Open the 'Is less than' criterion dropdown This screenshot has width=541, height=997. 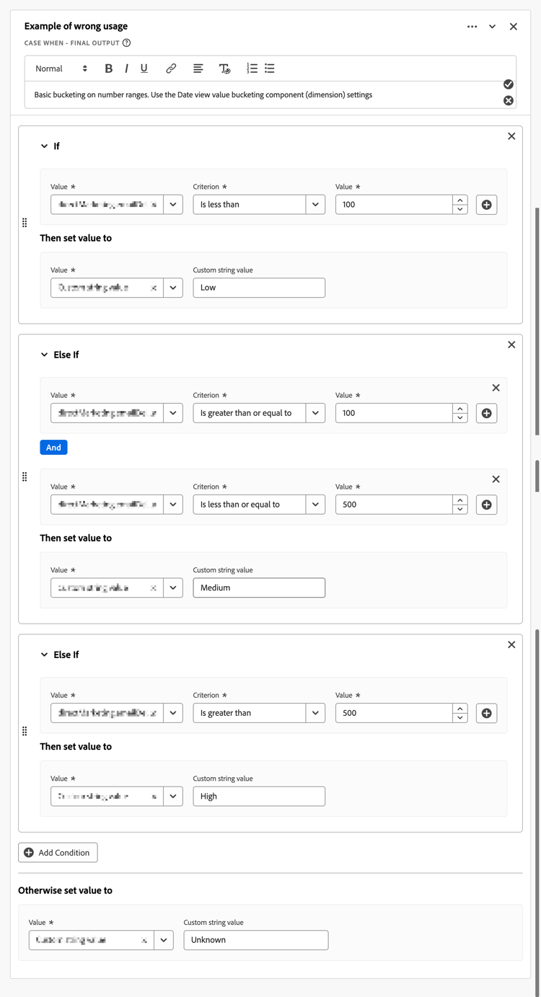[259, 204]
